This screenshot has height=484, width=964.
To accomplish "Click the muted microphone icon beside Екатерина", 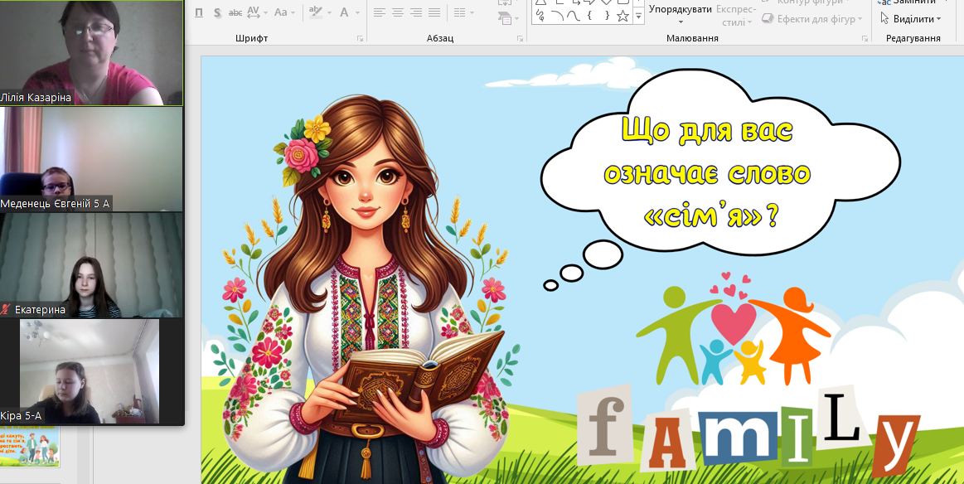I will [x=7, y=309].
